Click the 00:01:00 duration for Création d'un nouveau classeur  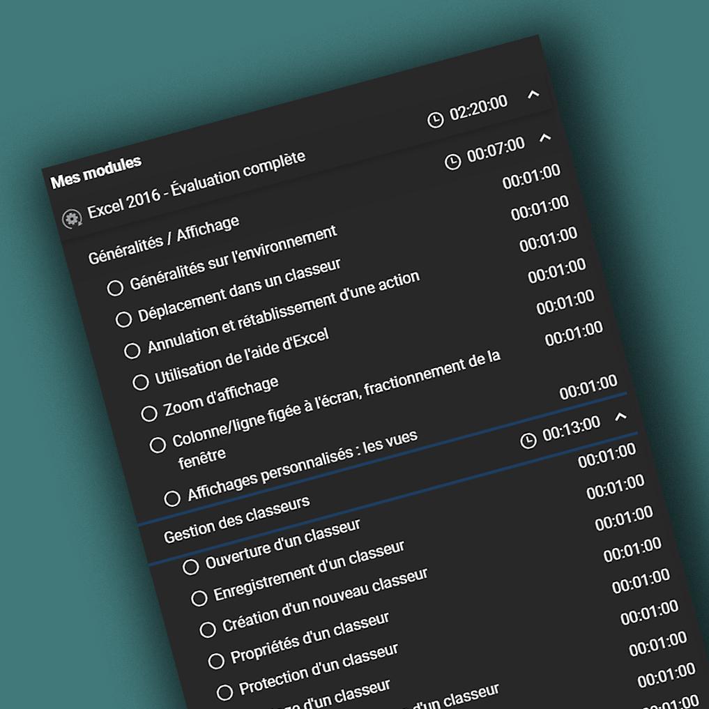(x=624, y=518)
